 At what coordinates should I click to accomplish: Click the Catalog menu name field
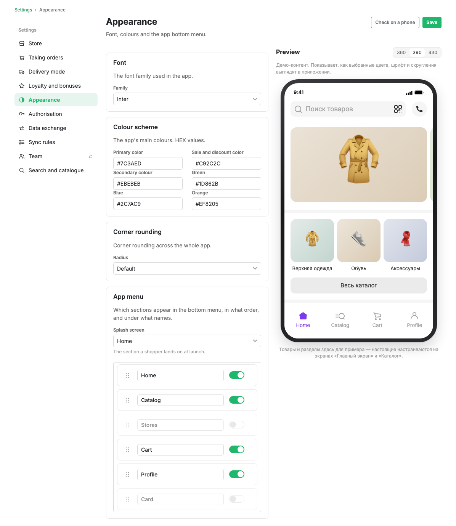[x=180, y=400]
